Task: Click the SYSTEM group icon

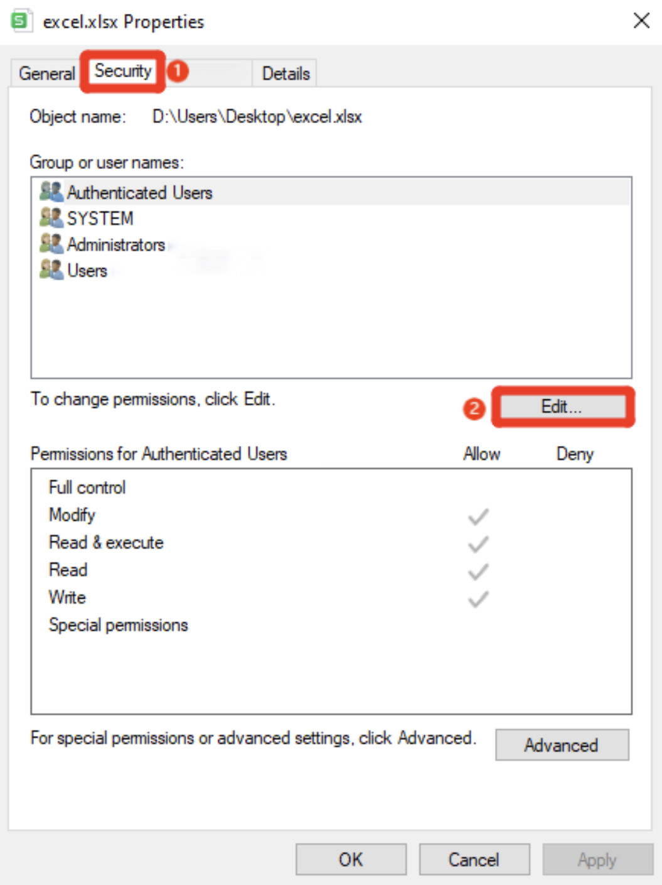Action: tap(52, 218)
